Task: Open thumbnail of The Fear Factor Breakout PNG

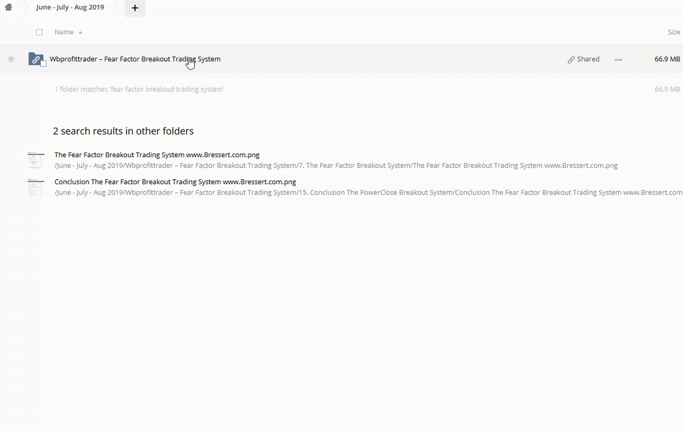Action: coord(35,160)
